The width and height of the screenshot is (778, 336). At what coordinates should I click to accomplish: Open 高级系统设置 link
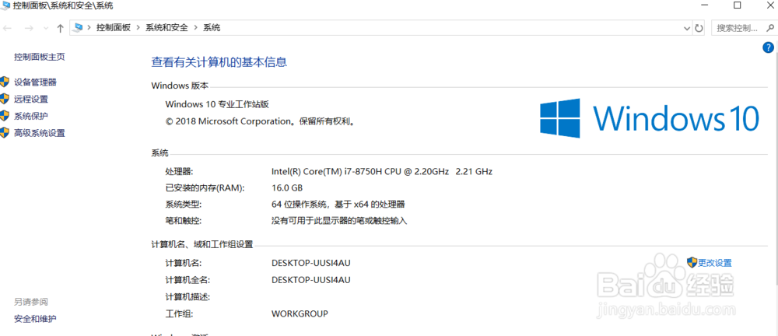point(40,132)
